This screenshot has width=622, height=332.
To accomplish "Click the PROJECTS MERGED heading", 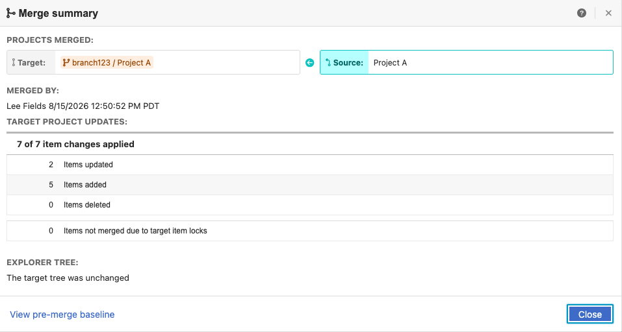I will tap(50, 40).
